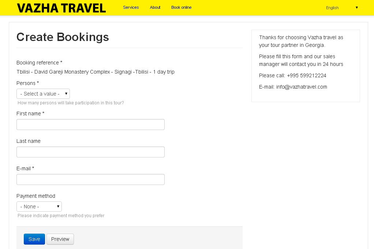Go to the About page
The width and height of the screenshot is (374, 249).
(155, 7)
